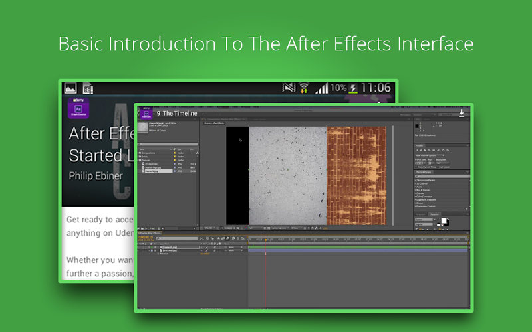Open the parent dropdown for sidewalk.jpg layer
Image resolution: width=532 pixels, height=332 pixels.
coord(235,247)
